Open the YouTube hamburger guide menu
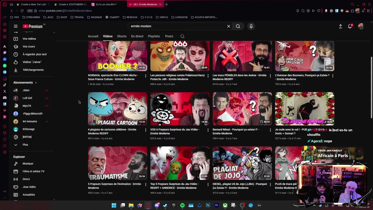Viewport: 373px width, 210px height. pyautogui.click(x=16, y=26)
